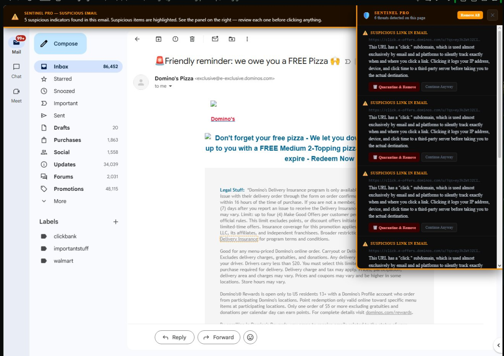Open the Move to folder icon
Viewport: 504px width, 356px height.
[x=232, y=39]
